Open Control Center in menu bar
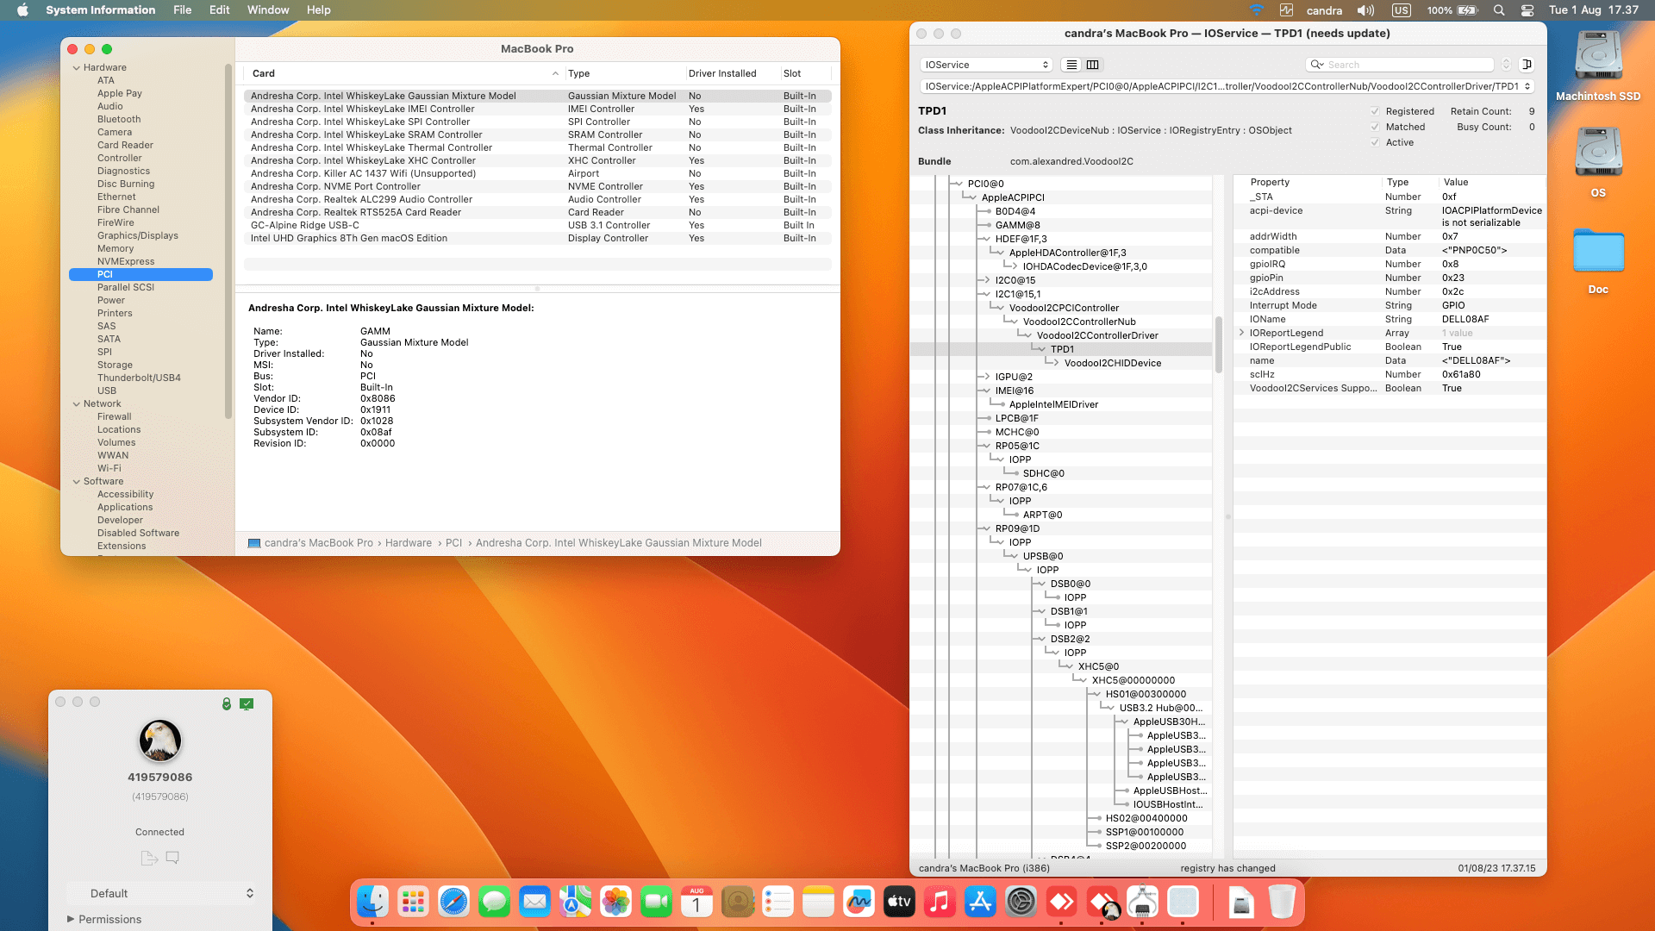This screenshot has height=931, width=1655. pyautogui.click(x=1527, y=10)
